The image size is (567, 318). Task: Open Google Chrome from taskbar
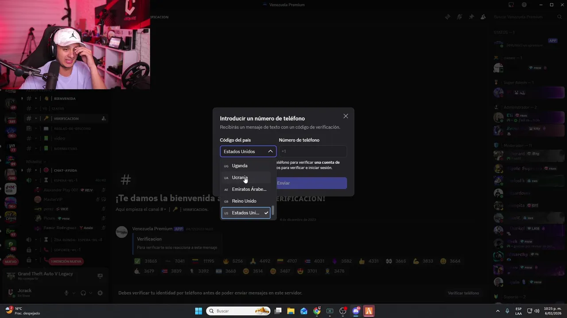coord(317,311)
